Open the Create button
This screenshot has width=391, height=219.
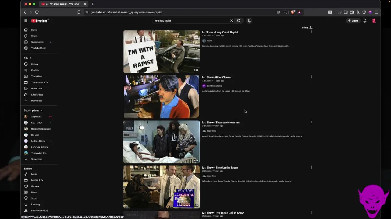click(353, 21)
